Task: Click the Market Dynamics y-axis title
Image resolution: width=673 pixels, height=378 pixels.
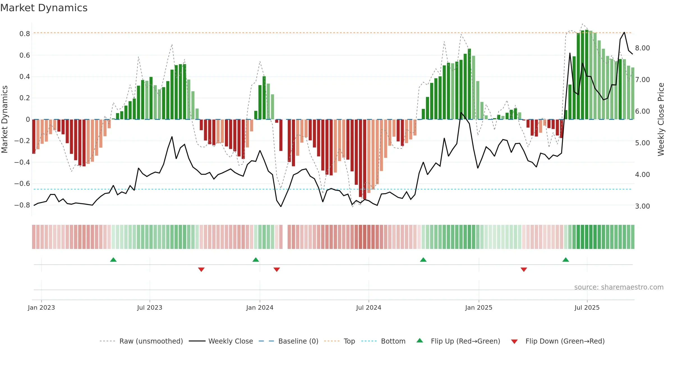Action: 4,119
